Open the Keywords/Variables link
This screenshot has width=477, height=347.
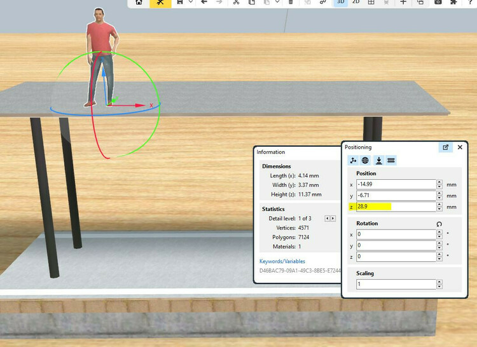click(x=282, y=261)
